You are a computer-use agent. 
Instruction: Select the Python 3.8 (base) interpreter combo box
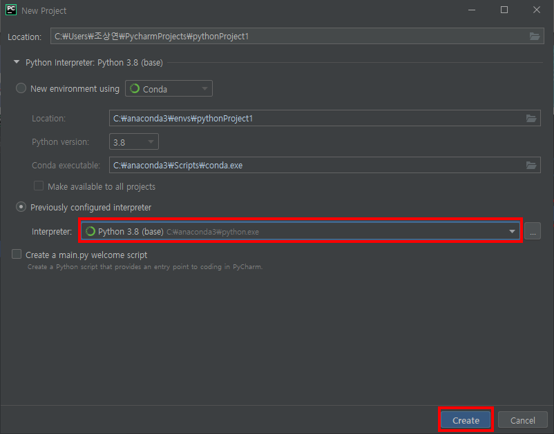pos(300,231)
